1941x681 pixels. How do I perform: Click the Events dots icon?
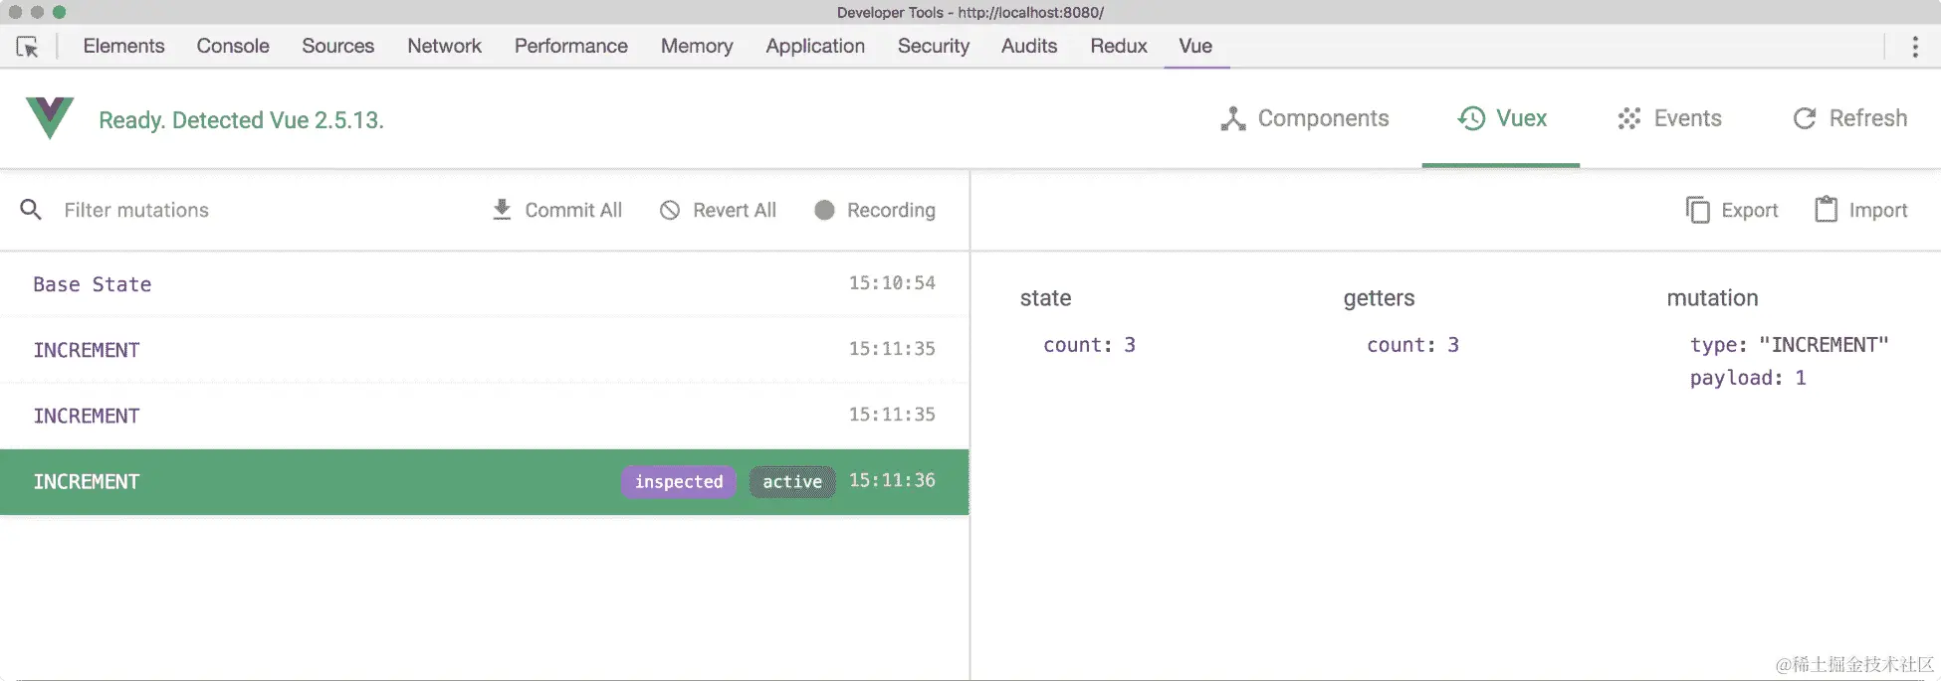click(1629, 118)
